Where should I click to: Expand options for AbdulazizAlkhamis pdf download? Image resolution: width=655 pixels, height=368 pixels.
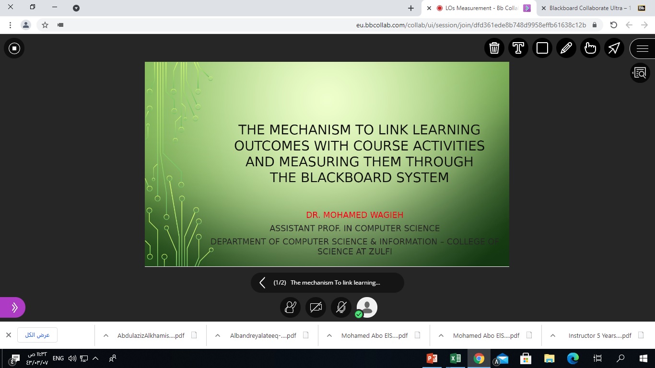(x=106, y=335)
